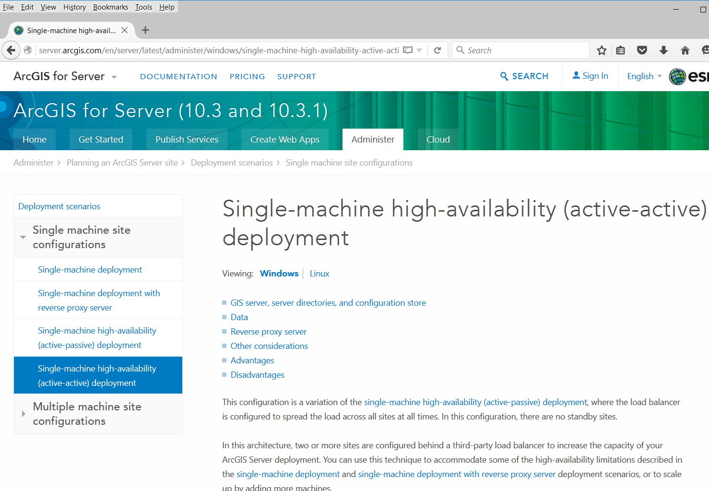The width and height of the screenshot is (709, 491).
Task: Open the View menu
Action: [48, 7]
